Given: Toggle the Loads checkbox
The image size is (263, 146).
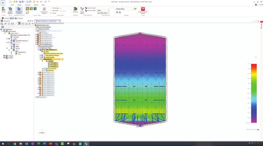Looking at the screenshot, I should [9, 39].
